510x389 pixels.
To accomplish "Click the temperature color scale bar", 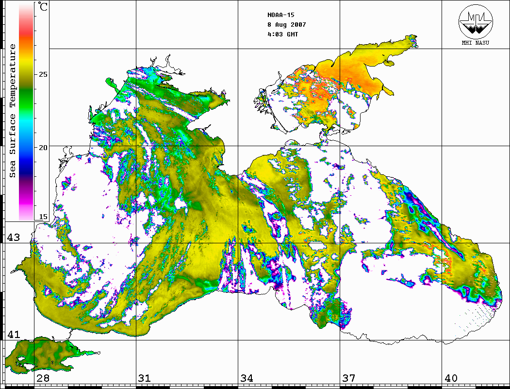I will coord(26,112).
